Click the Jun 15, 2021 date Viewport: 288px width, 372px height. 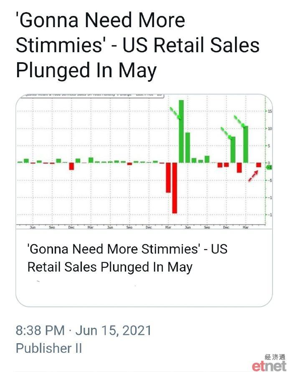coord(113,330)
